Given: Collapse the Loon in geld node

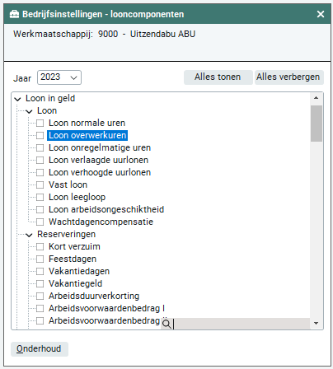Looking at the screenshot, I should coord(17,99).
